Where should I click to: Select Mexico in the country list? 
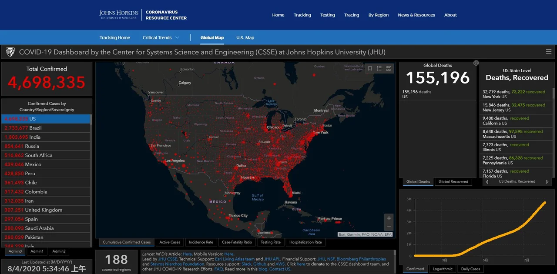pos(46,164)
